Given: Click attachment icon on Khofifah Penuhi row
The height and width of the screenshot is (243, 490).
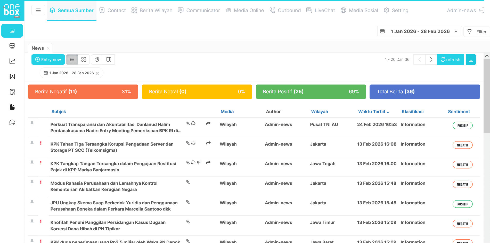Looking at the screenshot, I should [x=188, y=222].
